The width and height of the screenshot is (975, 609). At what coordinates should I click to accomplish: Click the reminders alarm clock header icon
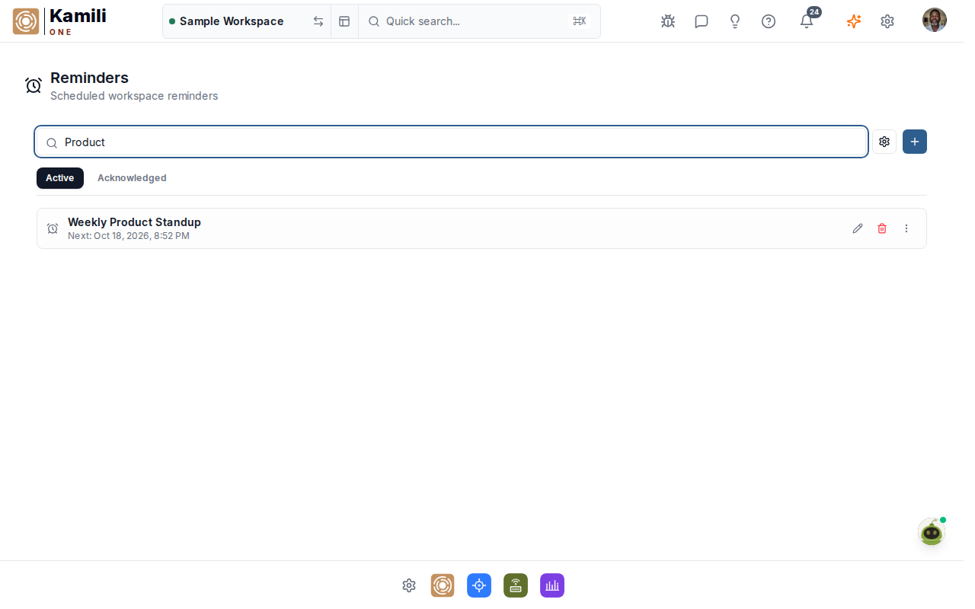pyautogui.click(x=34, y=85)
